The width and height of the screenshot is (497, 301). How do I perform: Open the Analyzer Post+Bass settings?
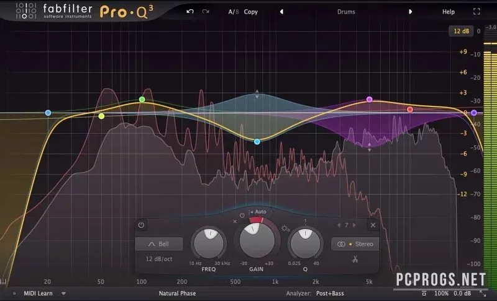[x=330, y=294]
